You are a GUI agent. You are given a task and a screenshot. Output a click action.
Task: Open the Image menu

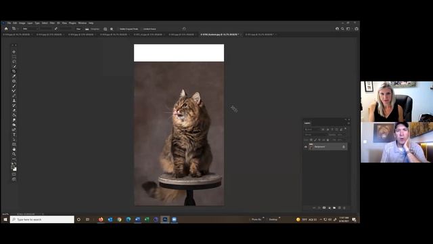tap(22, 23)
